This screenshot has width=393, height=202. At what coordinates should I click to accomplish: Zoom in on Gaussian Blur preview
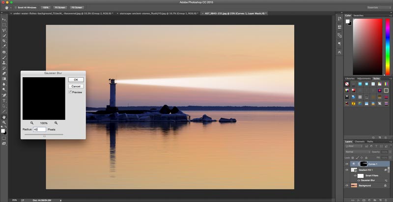pos(56,123)
